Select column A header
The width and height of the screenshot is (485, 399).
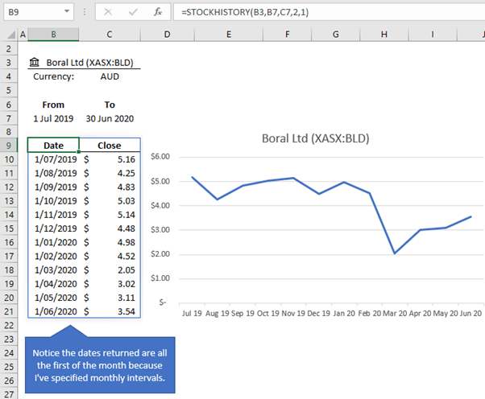23,35
